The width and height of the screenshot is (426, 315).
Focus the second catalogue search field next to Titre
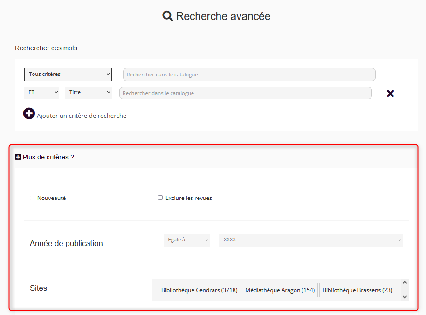point(245,93)
